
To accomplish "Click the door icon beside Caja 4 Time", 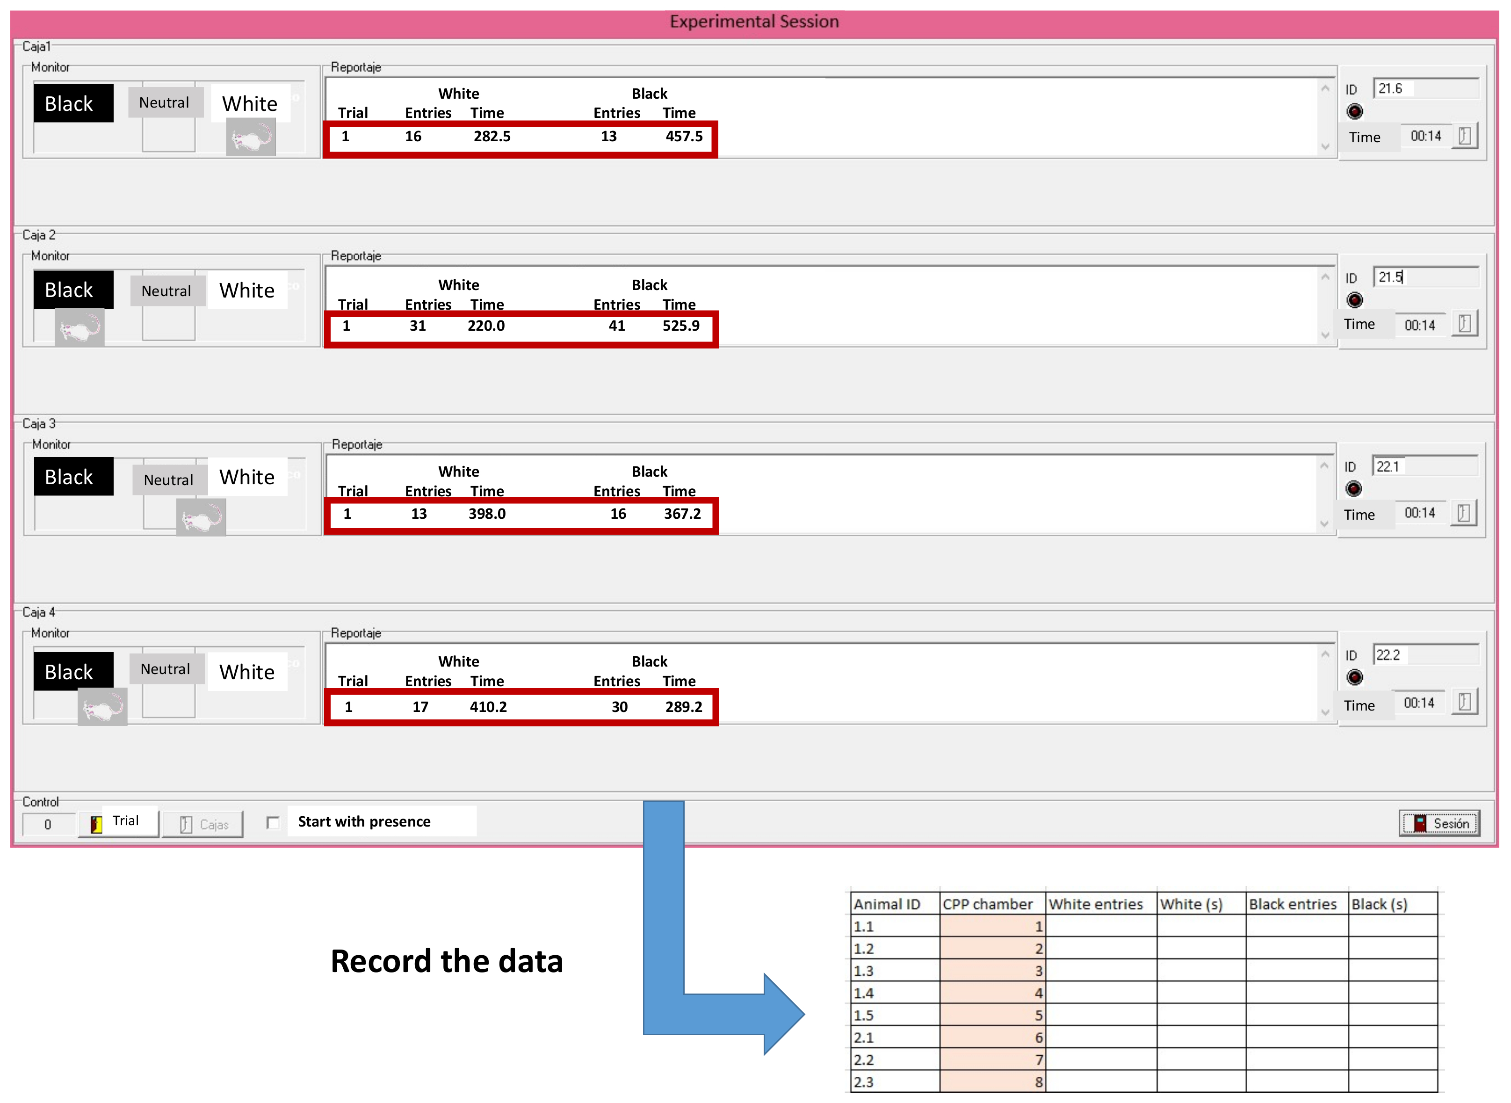I will [x=1464, y=703].
